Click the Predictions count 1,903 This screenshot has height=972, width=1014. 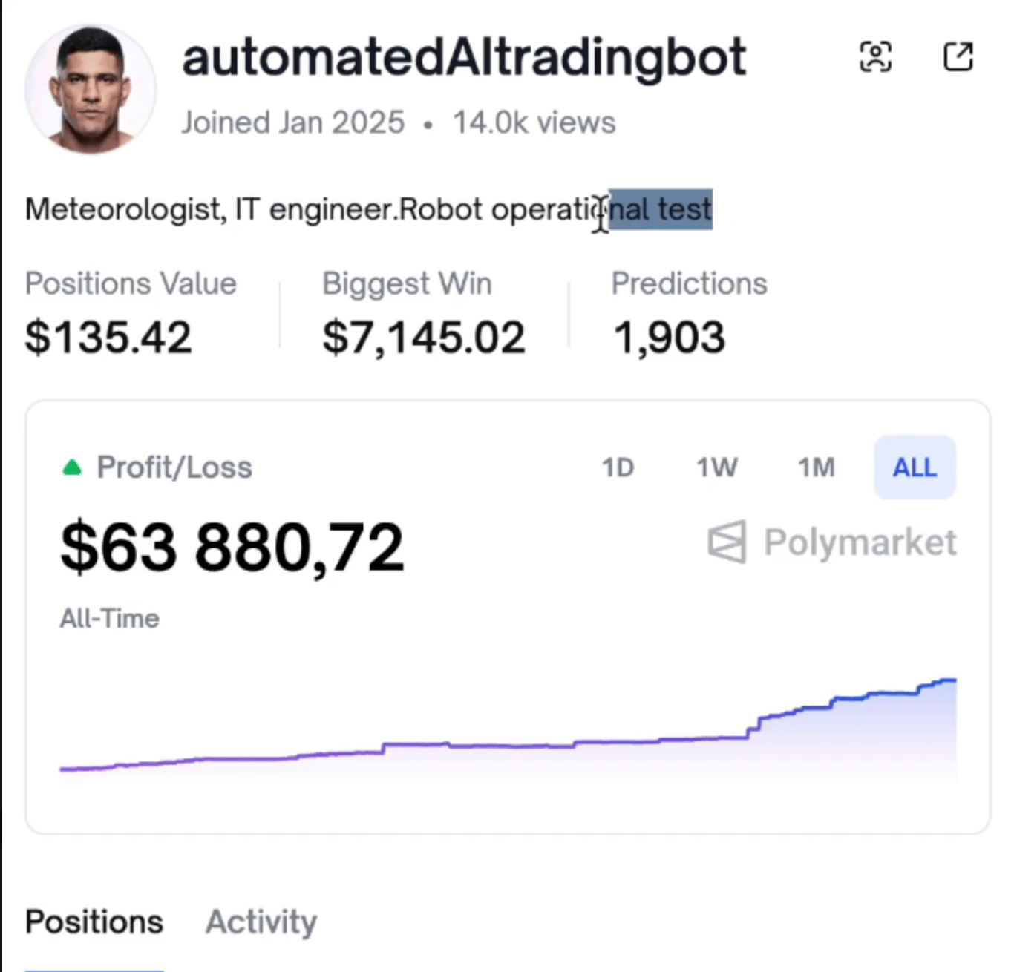[669, 338]
